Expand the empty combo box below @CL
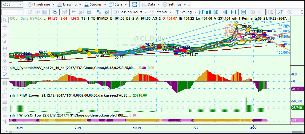Viewport: 305px width, 134px height. click(x=20, y=12)
